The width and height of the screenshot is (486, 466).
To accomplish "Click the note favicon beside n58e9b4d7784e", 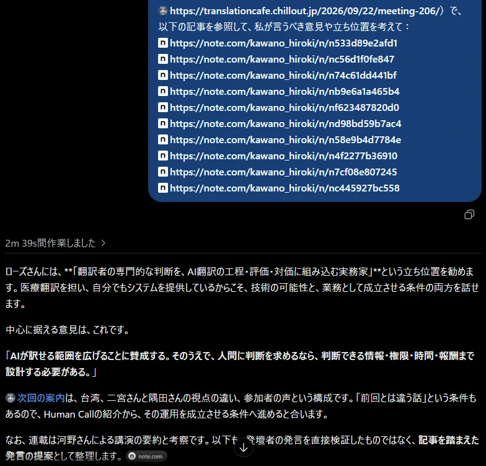I will (163, 139).
